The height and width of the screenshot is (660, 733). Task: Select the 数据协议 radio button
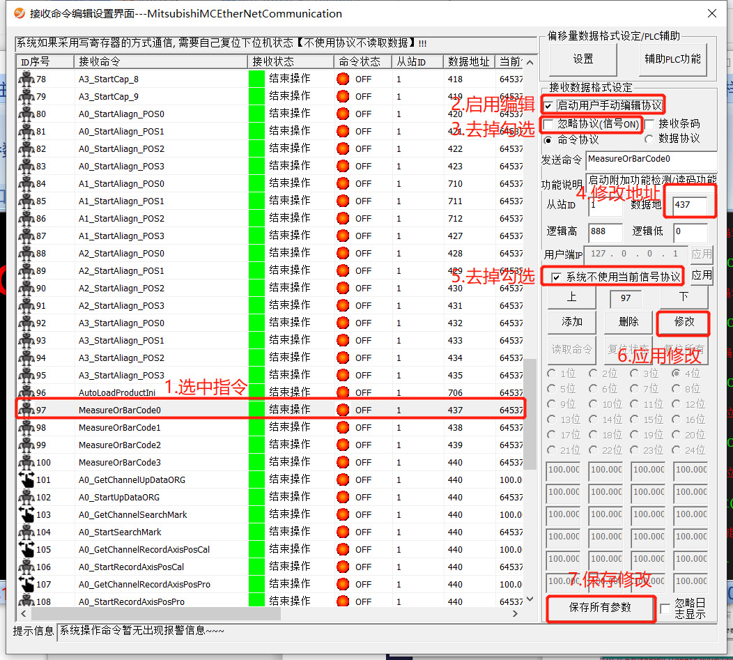649,139
